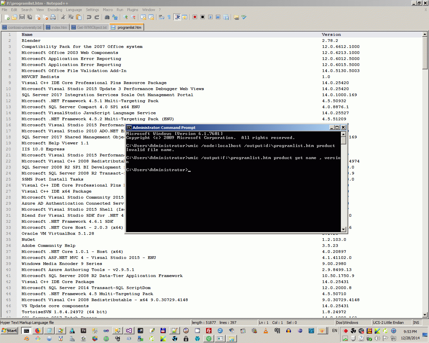Click the Zoom In toolbar icon
Screen dimensions: 429x343
tap(125, 17)
